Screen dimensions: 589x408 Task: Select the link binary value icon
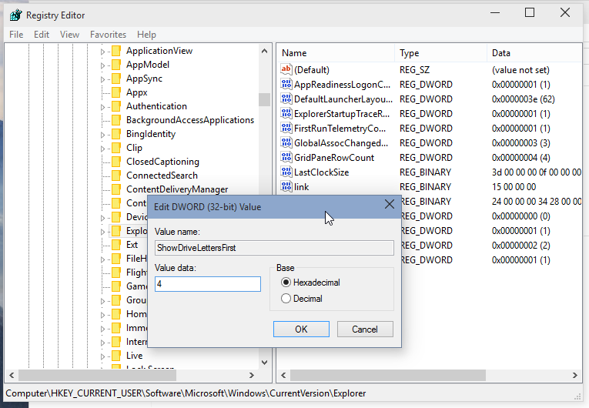click(286, 186)
